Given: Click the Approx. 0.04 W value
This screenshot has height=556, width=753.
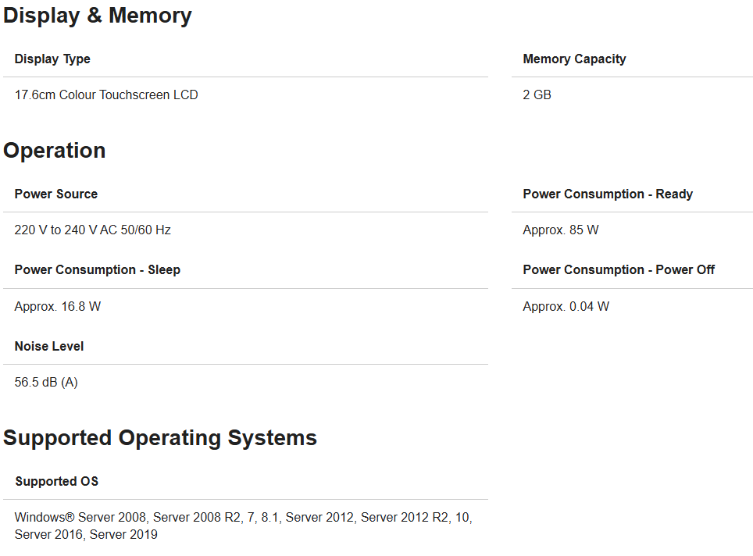Looking at the screenshot, I should (566, 307).
